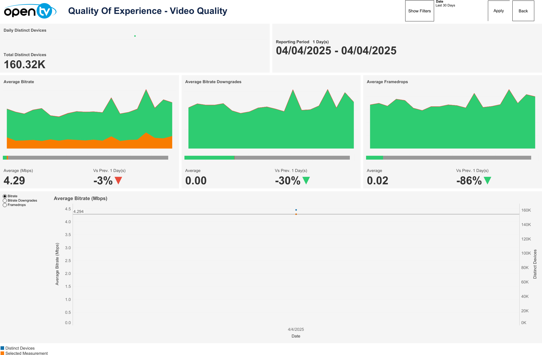Screen dimensions: 542x355
Task: Click the blue Distinct Devices data point
Action: 296,210
